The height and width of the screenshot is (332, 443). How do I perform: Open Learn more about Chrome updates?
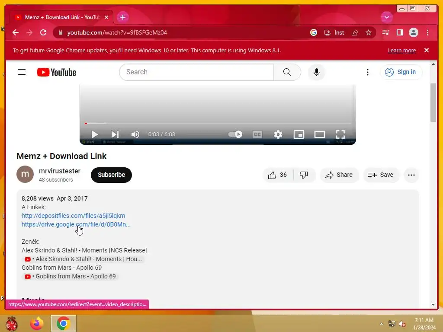[x=402, y=50]
